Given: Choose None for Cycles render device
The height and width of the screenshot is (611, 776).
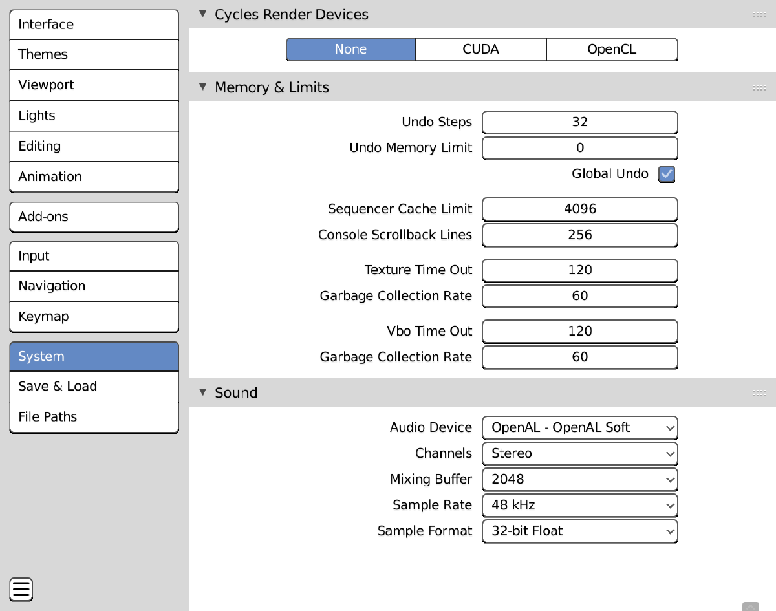Looking at the screenshot, I should point(350,50).
